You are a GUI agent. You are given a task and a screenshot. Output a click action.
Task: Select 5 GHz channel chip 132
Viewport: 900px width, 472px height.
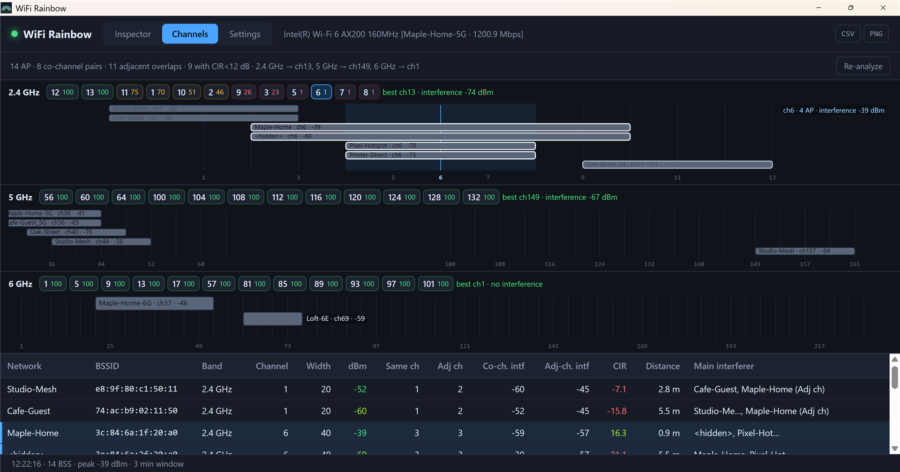point(480,197)
